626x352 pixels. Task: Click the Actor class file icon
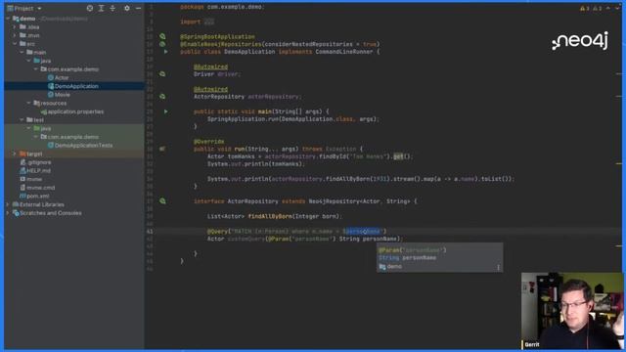(51, 77)
